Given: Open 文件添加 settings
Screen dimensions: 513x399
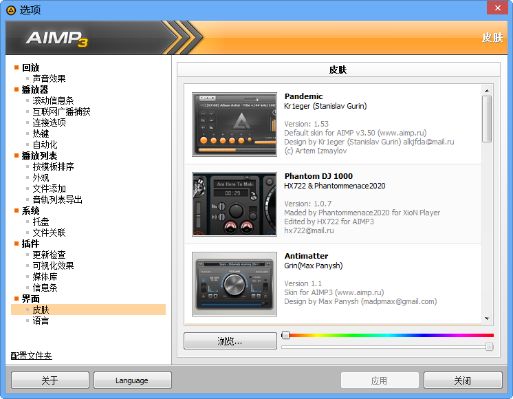Looking at the screenshot, I should [49, 189].
